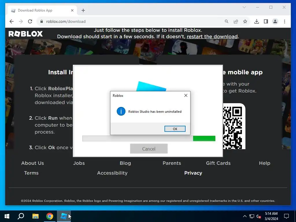Open the Privacy footer link
Image resolution: width=296 pixels, height=222 pixels.
pos(193,173)
